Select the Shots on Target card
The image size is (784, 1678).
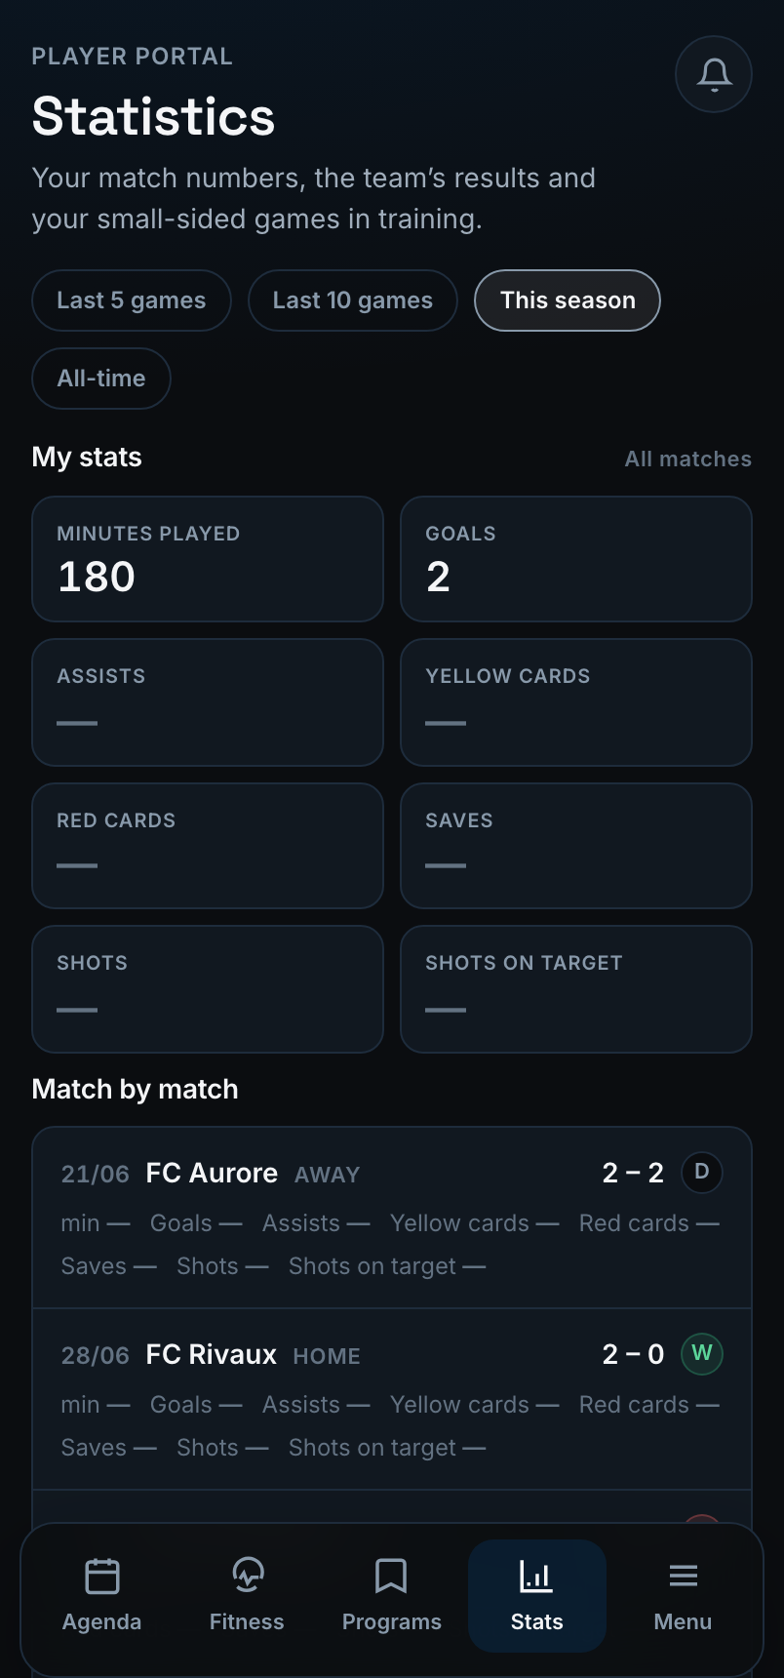(x=576, y=989)
